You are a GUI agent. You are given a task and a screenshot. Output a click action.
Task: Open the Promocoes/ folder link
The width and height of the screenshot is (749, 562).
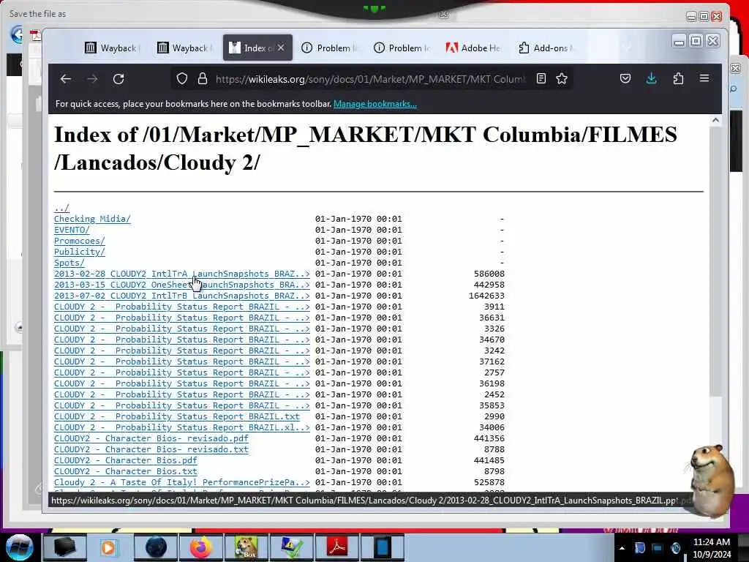pyautogui.click(x=79, y=241)
